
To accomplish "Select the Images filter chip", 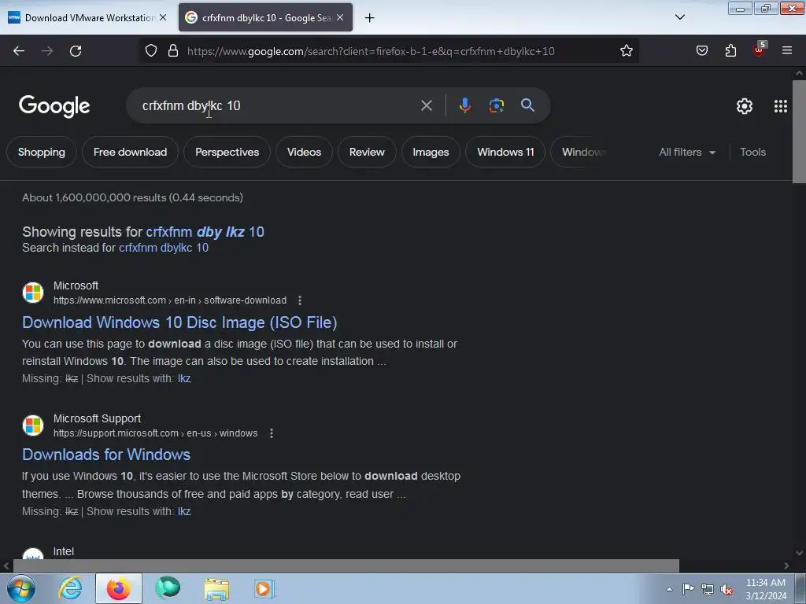I will (431, 152).
